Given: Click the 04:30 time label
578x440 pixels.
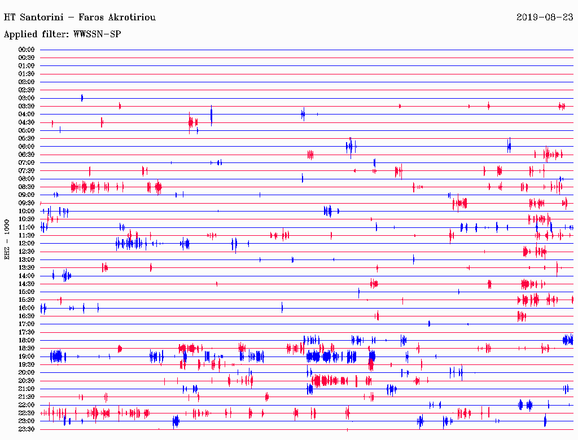Looking at the screenshot, I should (27, 122).
